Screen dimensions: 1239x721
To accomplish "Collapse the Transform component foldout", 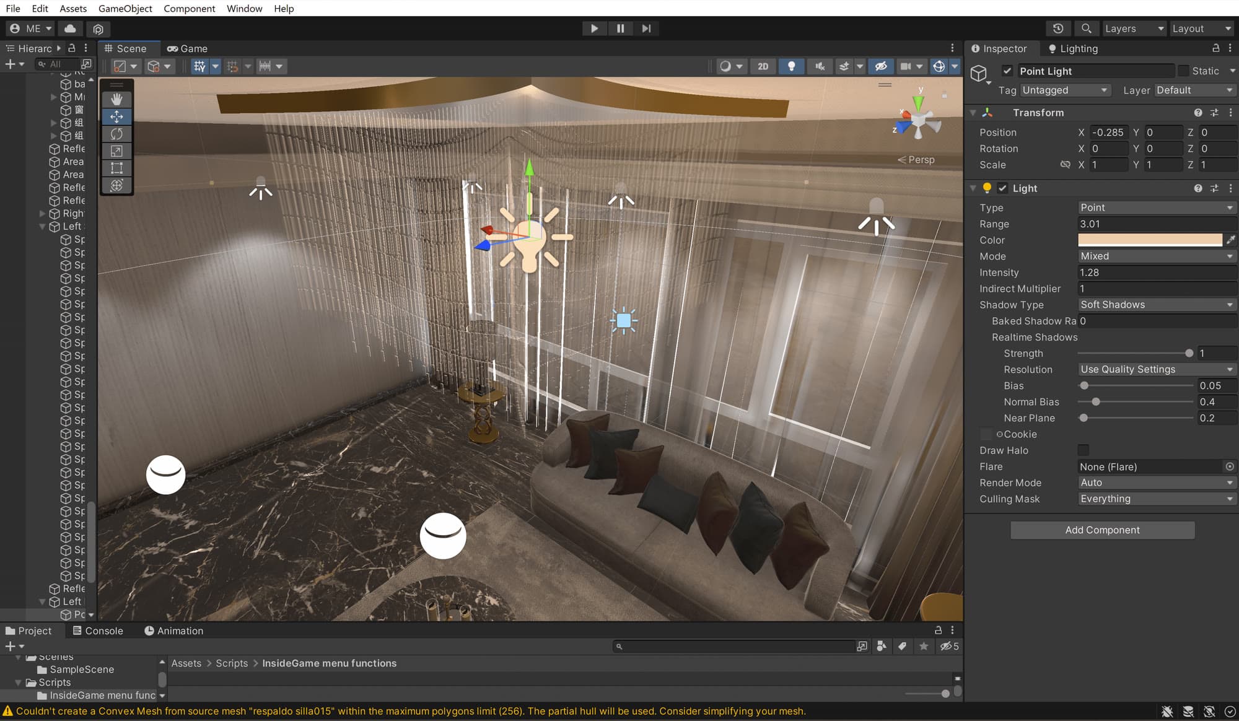I will (x=973, y=113).
